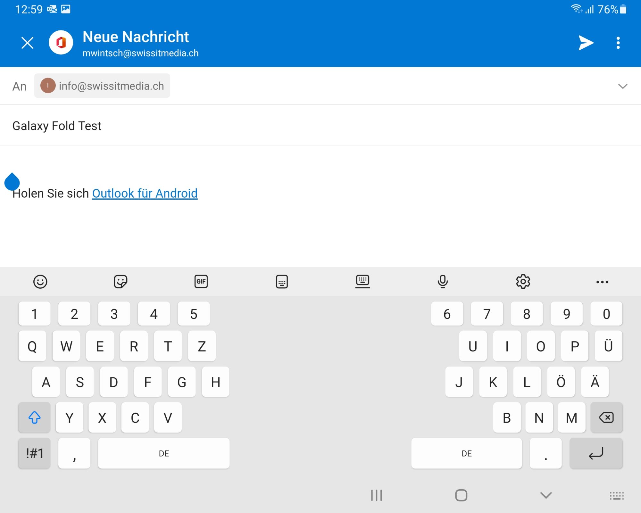Tap the Enter return key
Screen dimensions: 641x513
(x=596, y=453)
